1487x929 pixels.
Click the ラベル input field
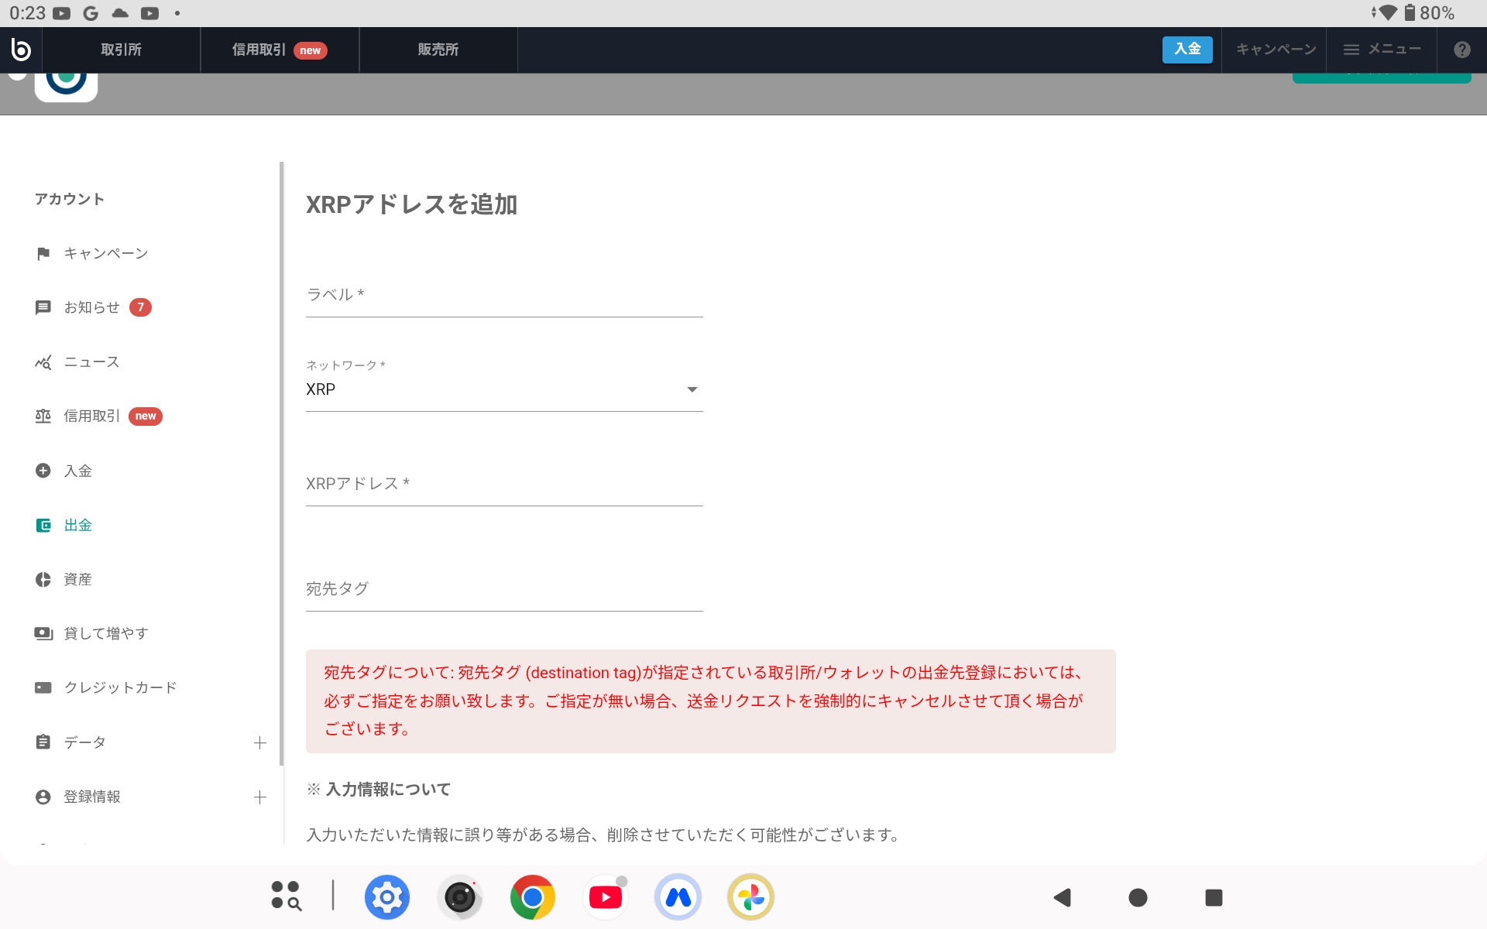(x=504, y=296)
